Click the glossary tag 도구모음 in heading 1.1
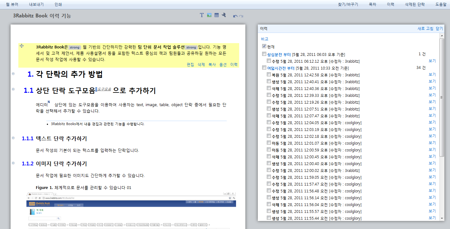The image size is (450, 229). (x=104, y=89)
